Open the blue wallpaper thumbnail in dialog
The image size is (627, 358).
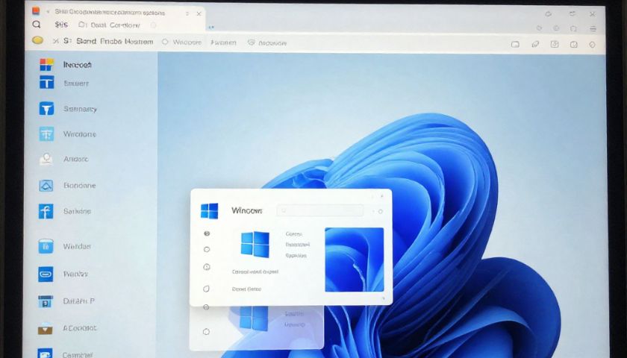coord(355,260)
